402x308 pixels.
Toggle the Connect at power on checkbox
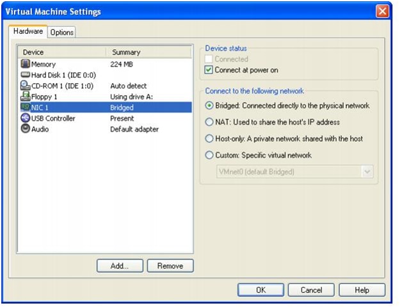coord(209,70)
